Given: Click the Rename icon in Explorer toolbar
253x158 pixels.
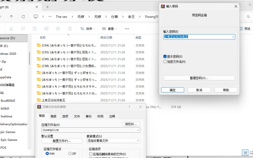Looking at the screenshot, I should [x=46, y=28].
